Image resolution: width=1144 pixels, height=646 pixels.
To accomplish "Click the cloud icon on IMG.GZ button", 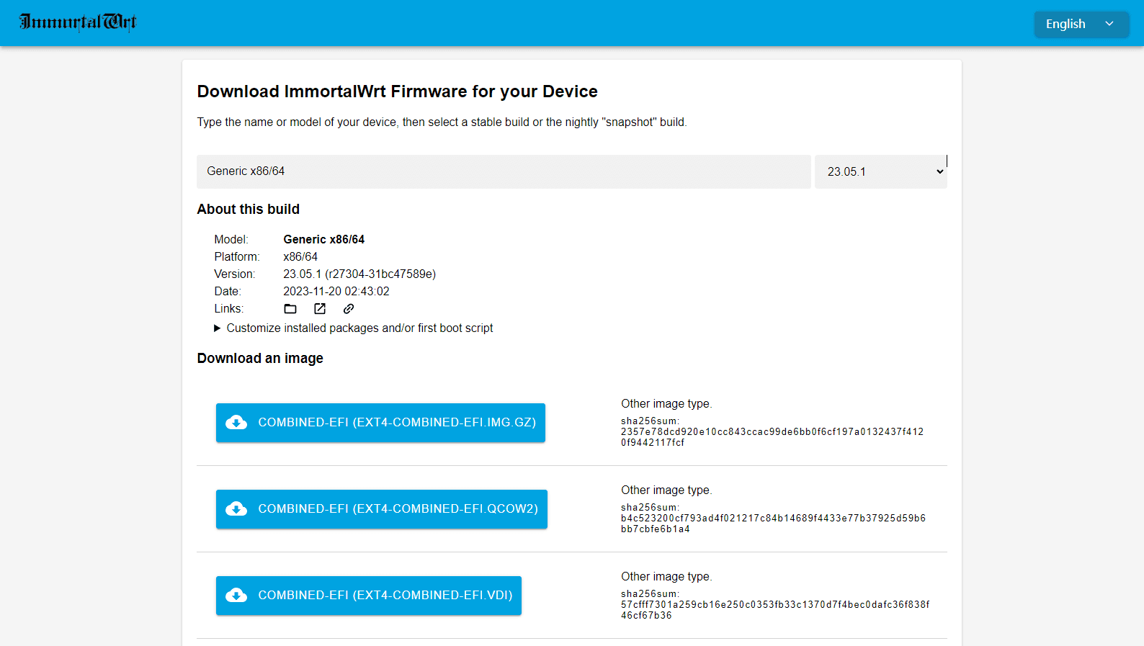I will [x=236, y=423].
